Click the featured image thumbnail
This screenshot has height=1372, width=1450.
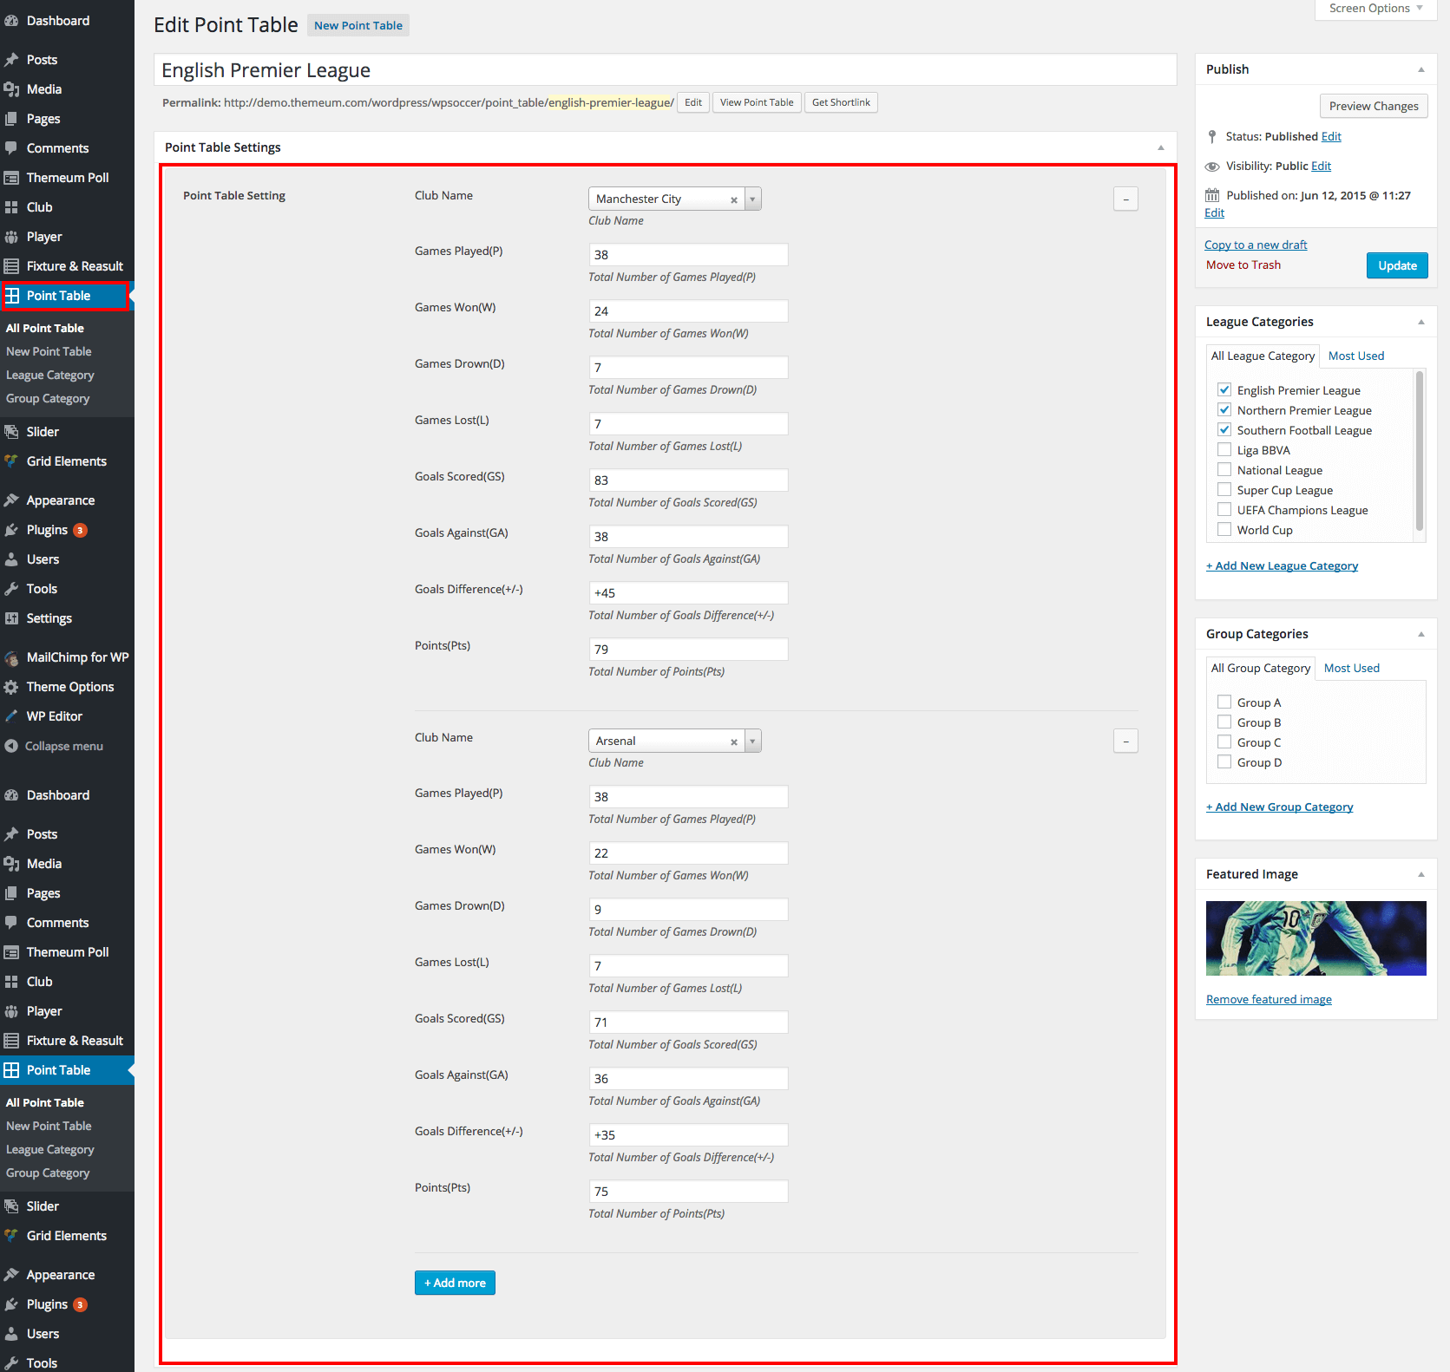pyautogui.click(x=1315, y=938)
